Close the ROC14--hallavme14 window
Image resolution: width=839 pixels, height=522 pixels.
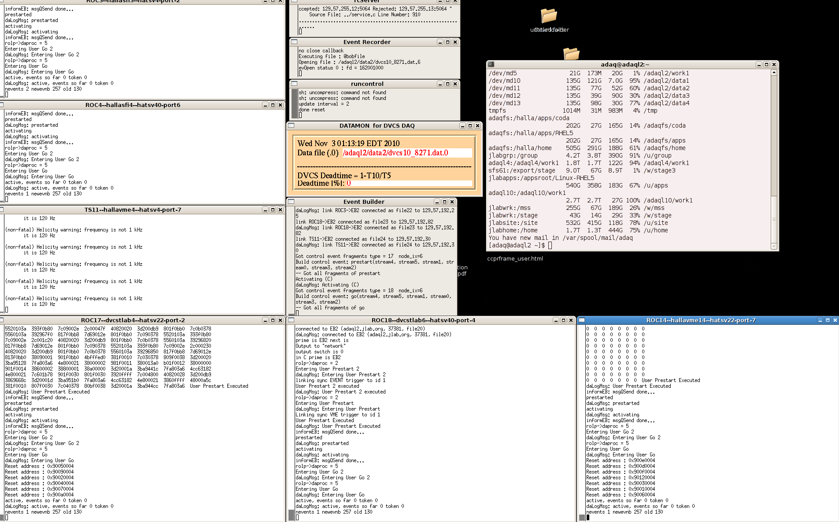[x=835, y=320]
